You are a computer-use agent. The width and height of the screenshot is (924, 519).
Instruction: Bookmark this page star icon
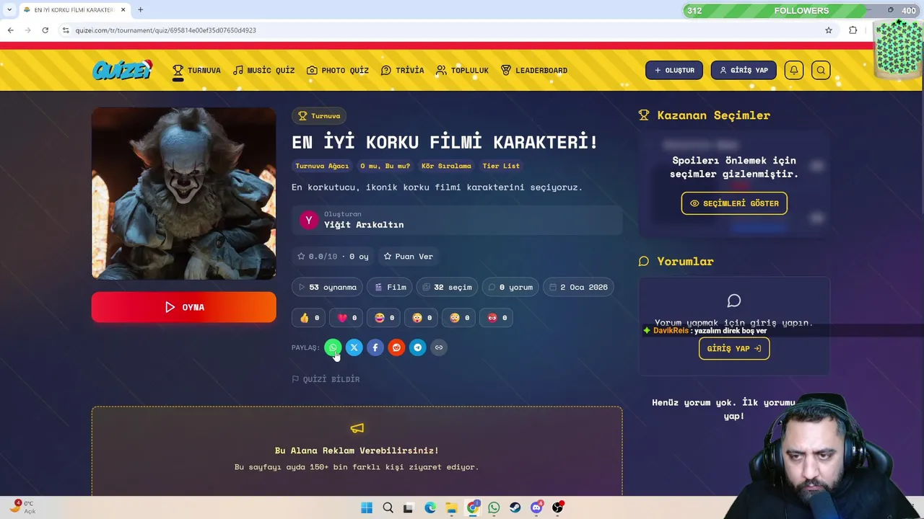tap(829, 30)
